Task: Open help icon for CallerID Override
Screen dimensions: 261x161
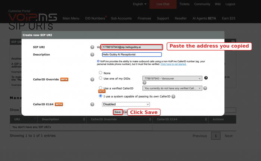Action: click(92, 80)
